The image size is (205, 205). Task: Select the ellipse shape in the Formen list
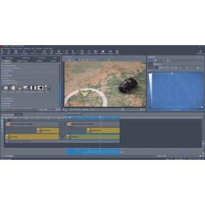point(5,88)
